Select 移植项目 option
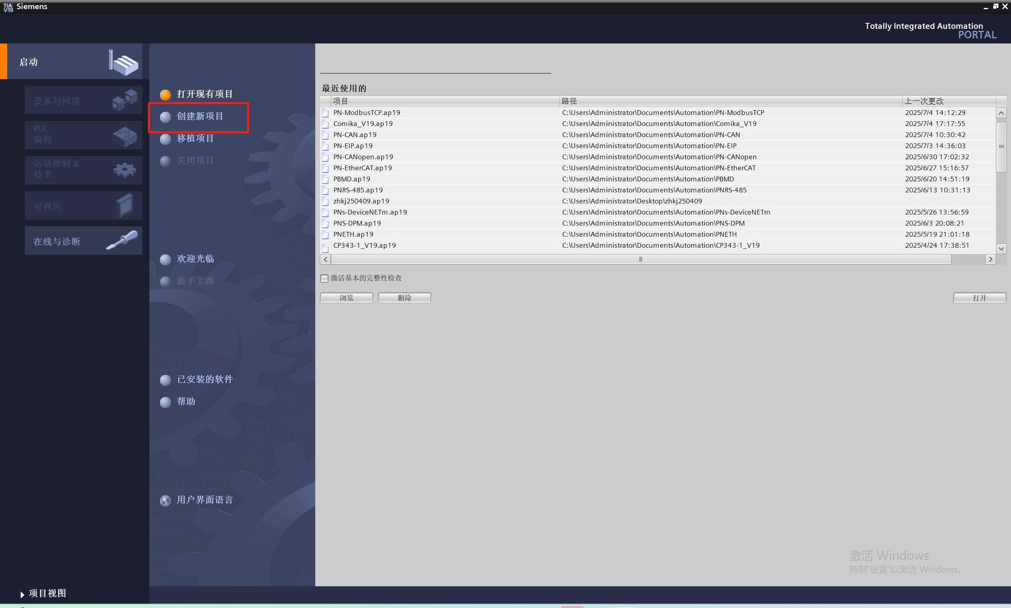This screenshot has width=1011, height=608. (x=195, y=139)
